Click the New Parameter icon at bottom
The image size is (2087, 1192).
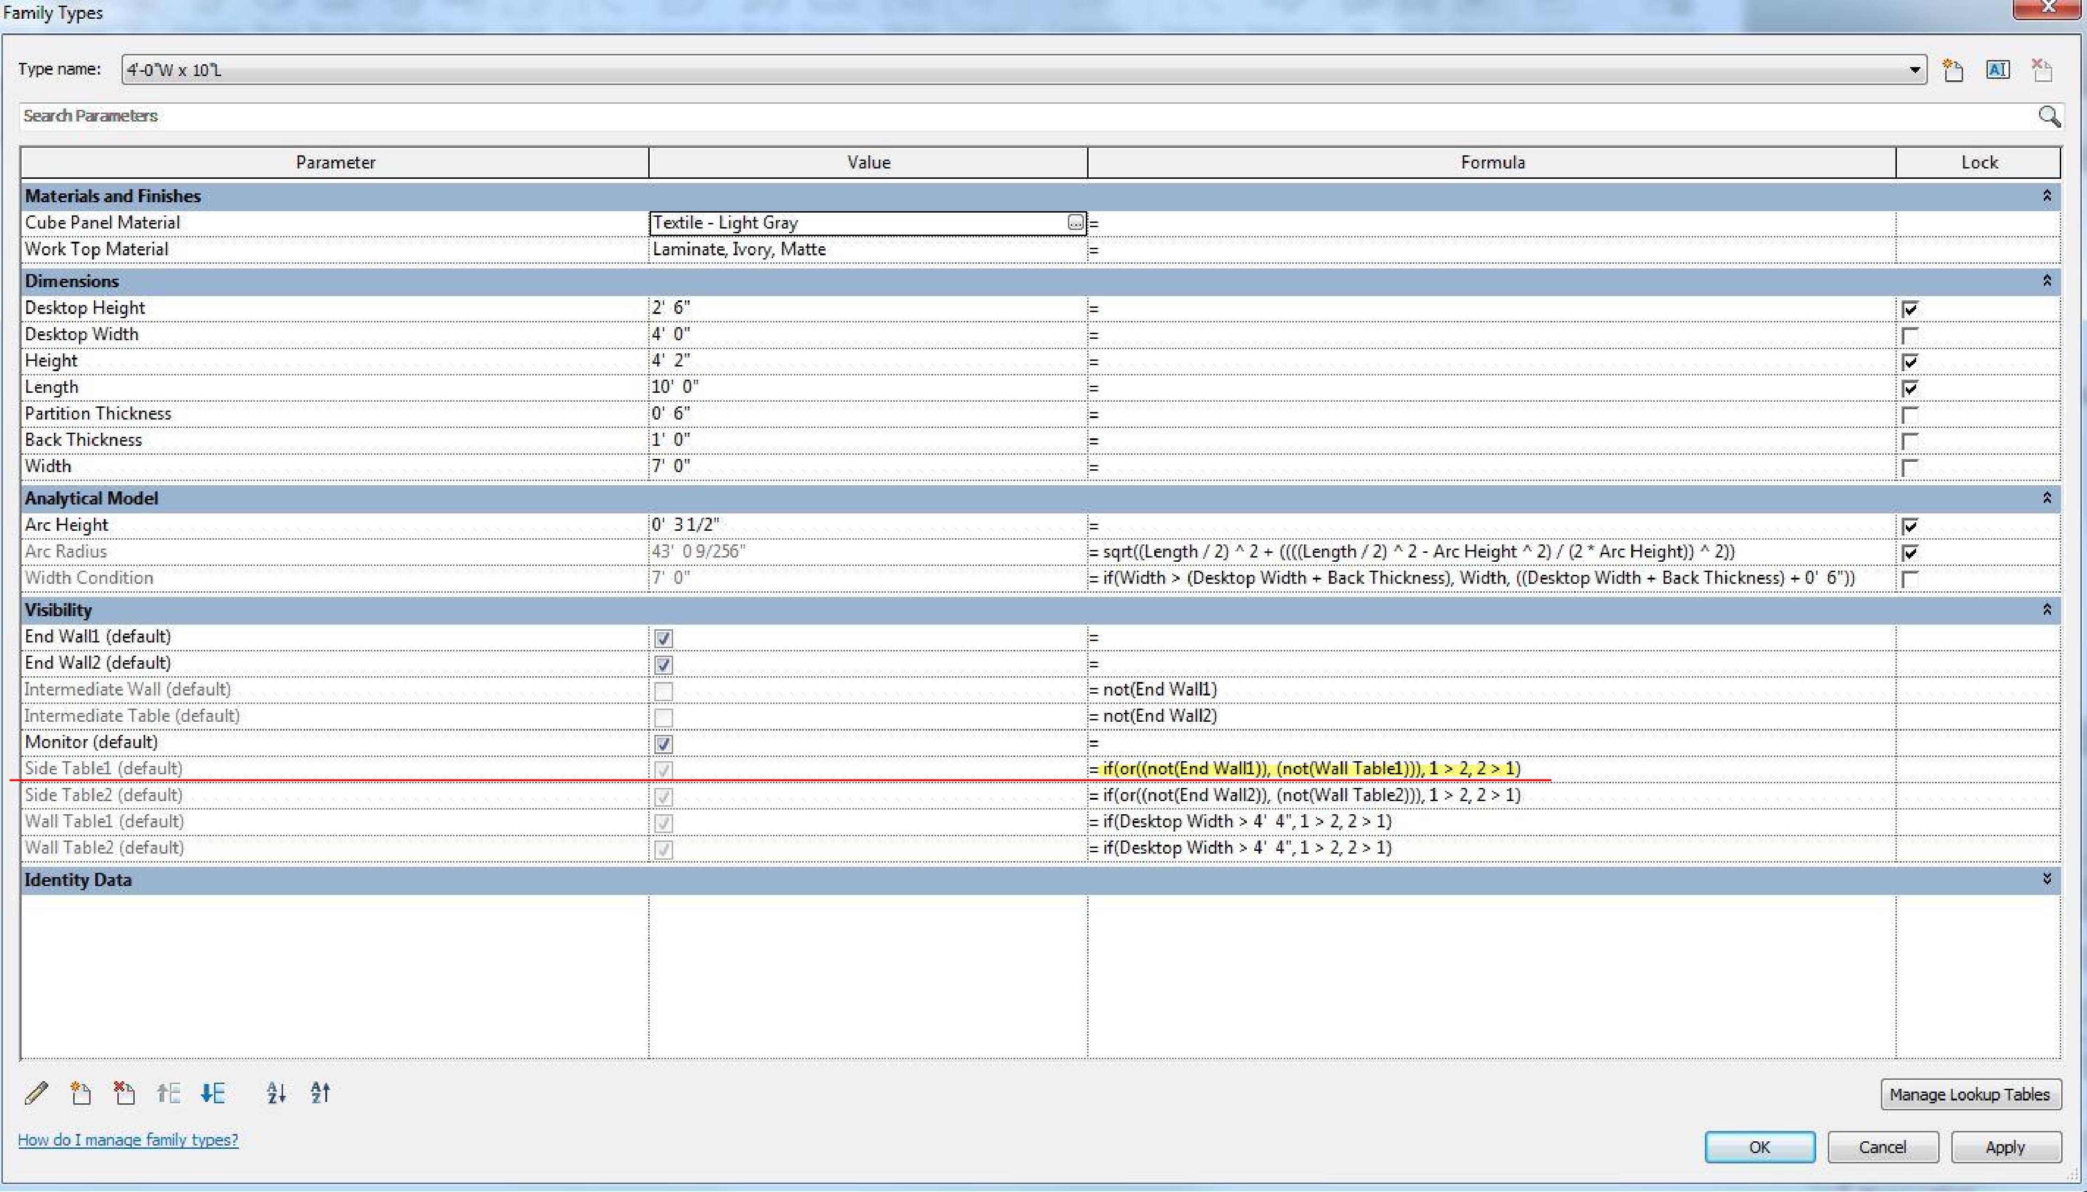click(x=80, y=1093)
